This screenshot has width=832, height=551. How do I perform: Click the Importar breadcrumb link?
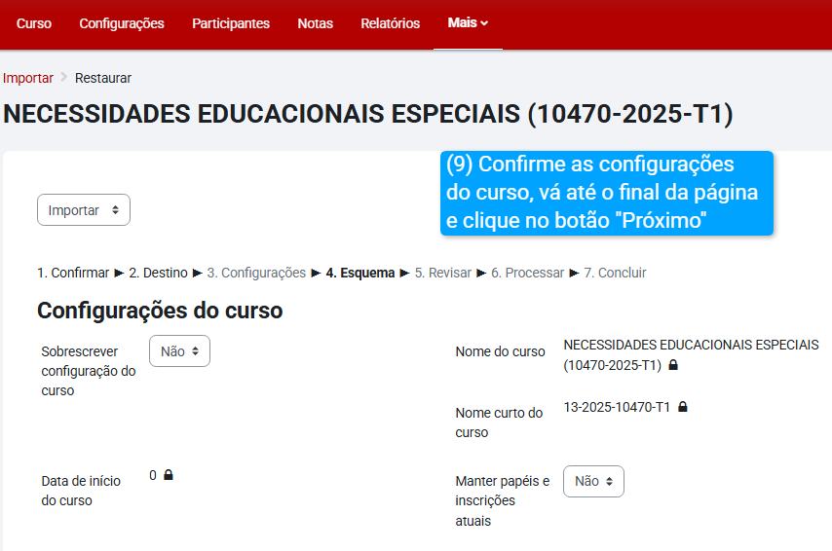pos(28,78)
